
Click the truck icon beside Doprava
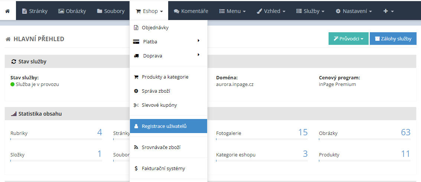[x=136, y=56]
